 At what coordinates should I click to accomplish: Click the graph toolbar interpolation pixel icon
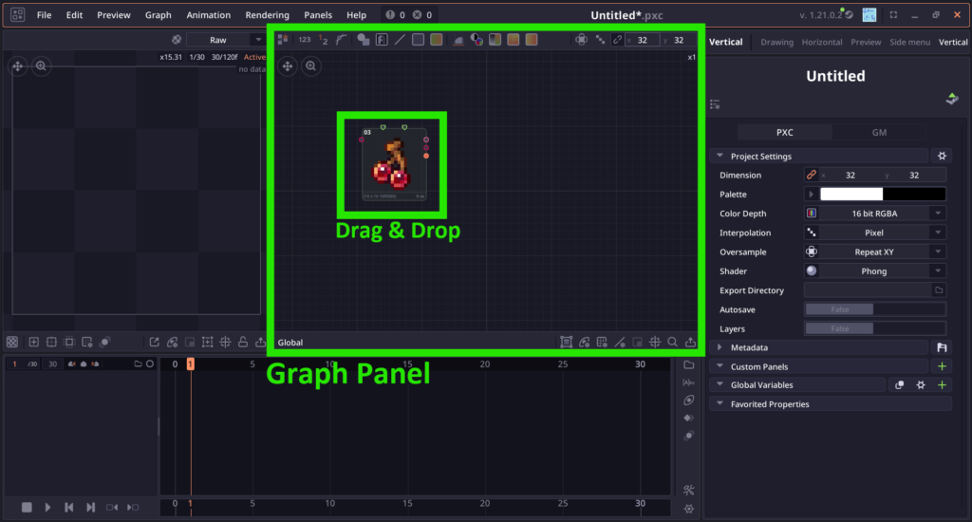coord(600,40)
